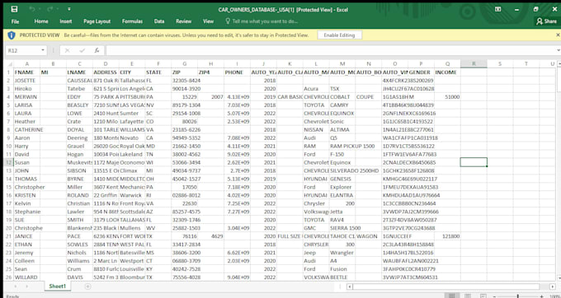Click Enable Editing button
This screenshot has height=298, width=561.
pos(339,35)
